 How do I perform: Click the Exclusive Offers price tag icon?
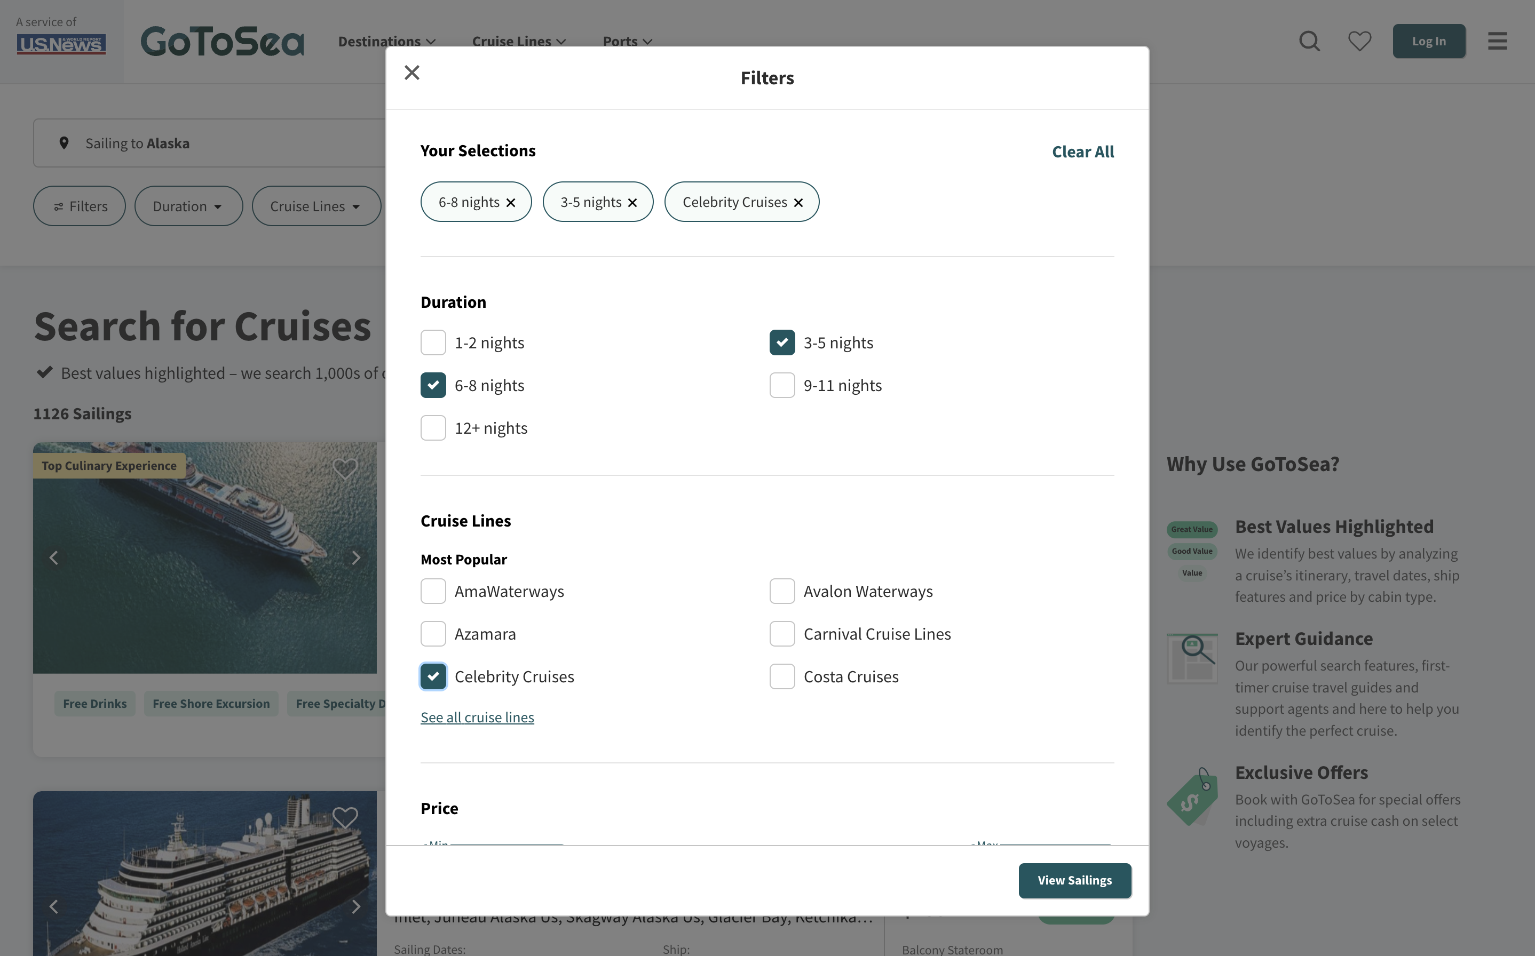1192,796
